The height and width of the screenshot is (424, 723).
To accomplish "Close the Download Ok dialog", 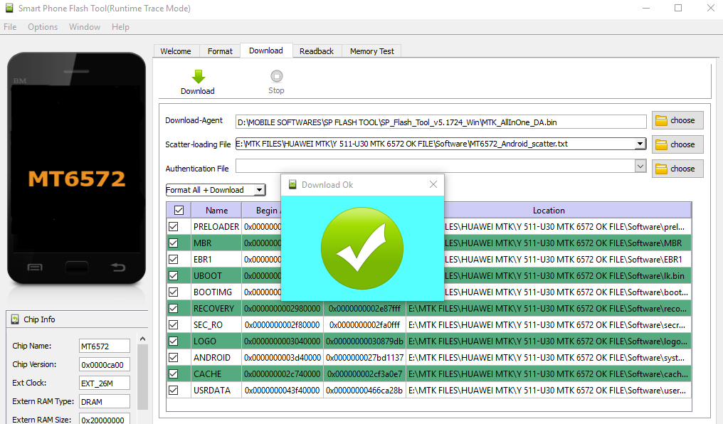I will [x=433, y=184].
